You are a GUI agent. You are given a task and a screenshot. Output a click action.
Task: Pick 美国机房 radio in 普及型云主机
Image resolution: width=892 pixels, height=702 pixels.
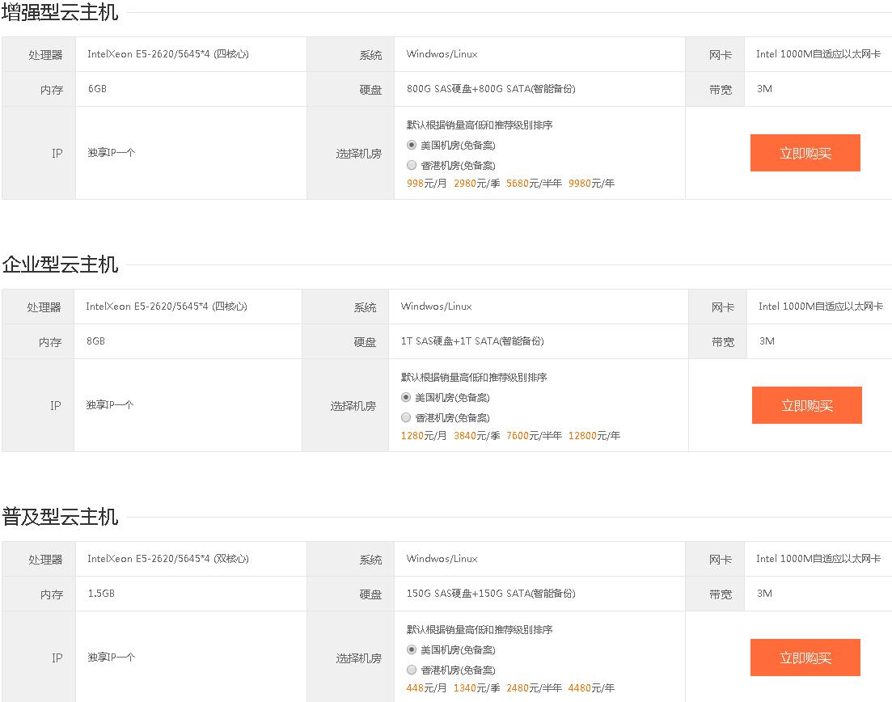tap(412, 650)
